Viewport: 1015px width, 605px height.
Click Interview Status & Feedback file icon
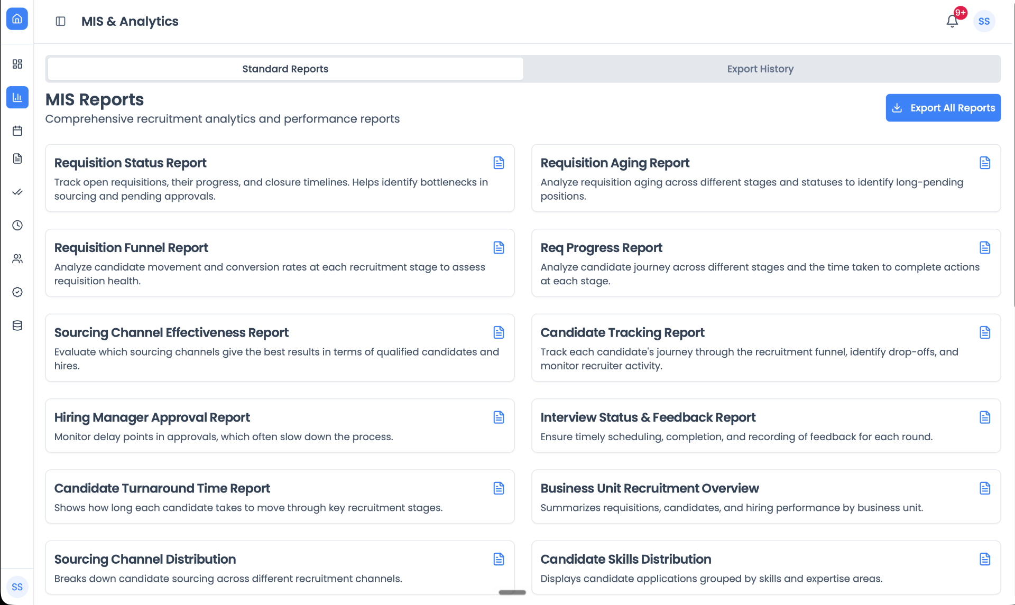coord(985,417)
